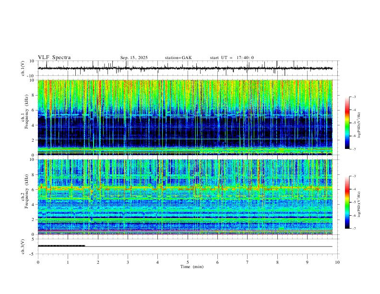Screen dimensions: 380x294
Task: Click ch.1 frequency axis tick "6"
Action: pyautogui.click(x=33, y=110)
